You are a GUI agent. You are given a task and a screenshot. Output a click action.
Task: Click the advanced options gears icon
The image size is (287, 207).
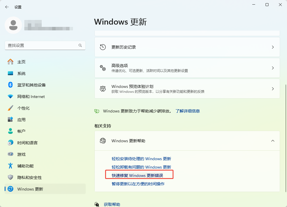(103, 68)
